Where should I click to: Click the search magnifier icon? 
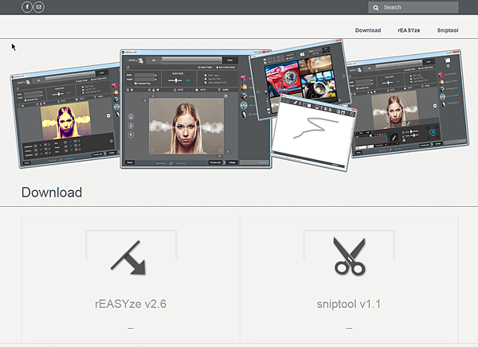pyautogui.click(x=376, y=8)
